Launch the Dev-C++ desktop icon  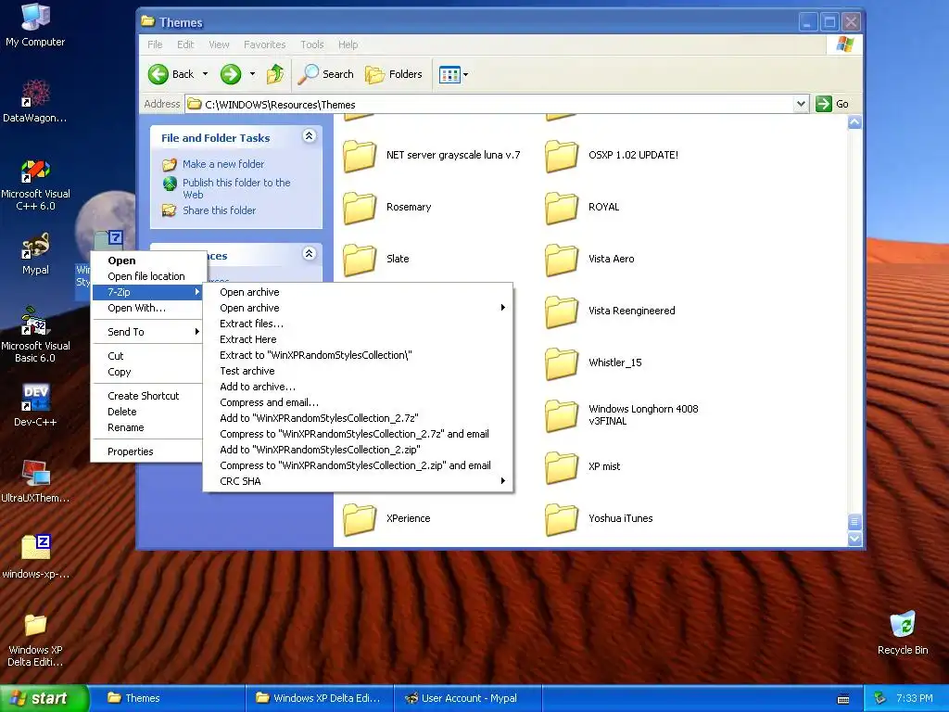click(x=35, y=404)
